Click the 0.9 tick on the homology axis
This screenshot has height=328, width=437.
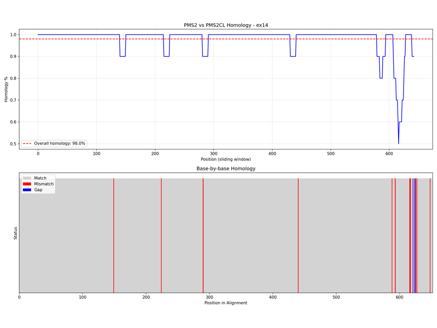(13, 56)
